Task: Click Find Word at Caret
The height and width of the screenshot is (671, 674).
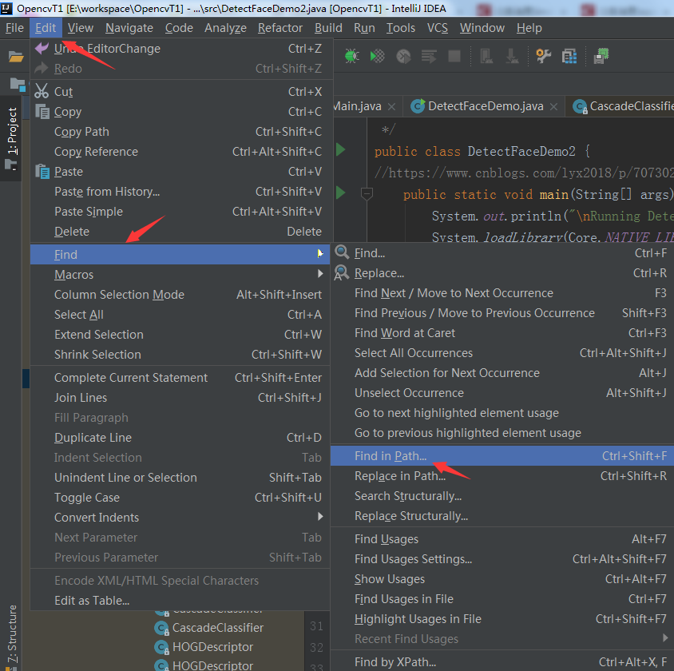Action: pyautogui.click(x=502, y=333)
